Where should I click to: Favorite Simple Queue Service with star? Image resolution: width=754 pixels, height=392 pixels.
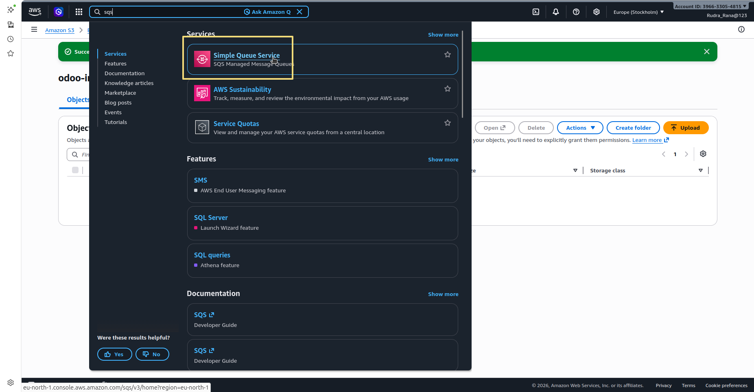[448, 54]
